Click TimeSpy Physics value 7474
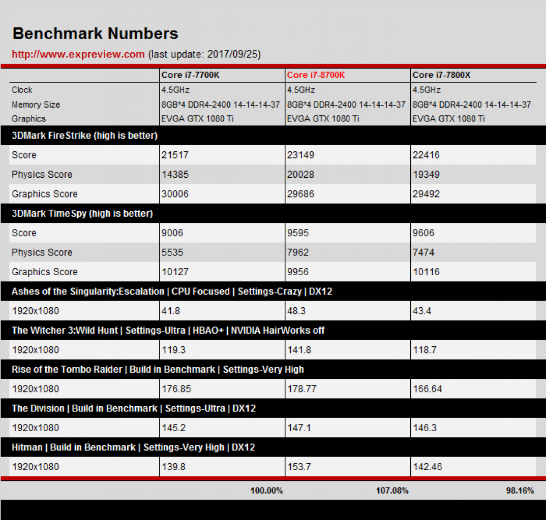546x520 pixels. click(x=423, y=252)
